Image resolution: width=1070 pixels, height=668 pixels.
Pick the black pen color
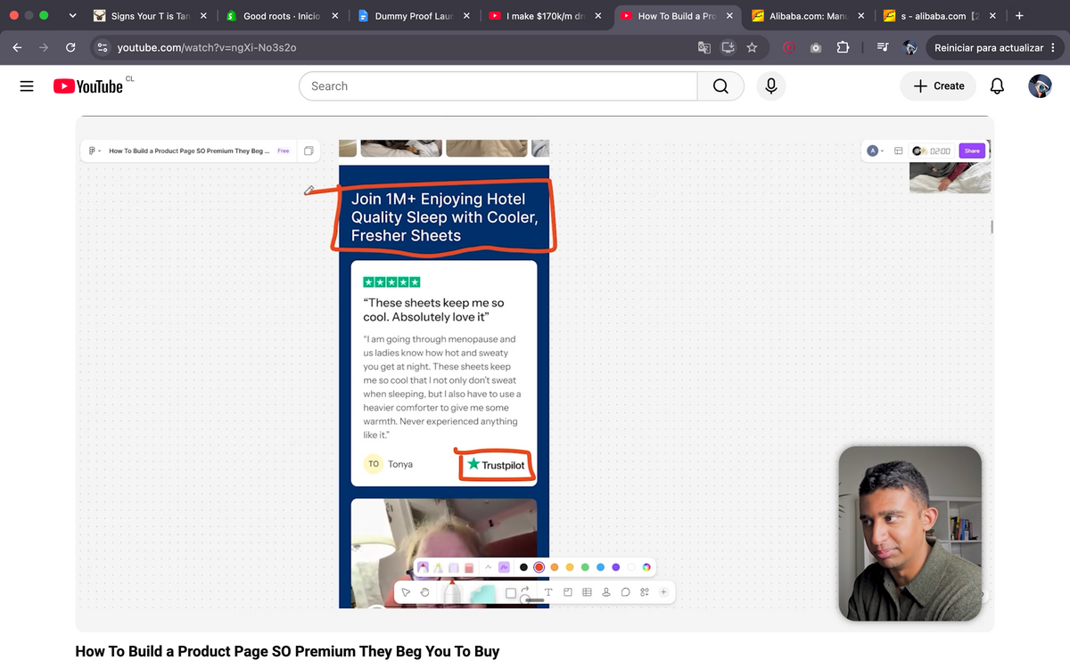(523, 566)
